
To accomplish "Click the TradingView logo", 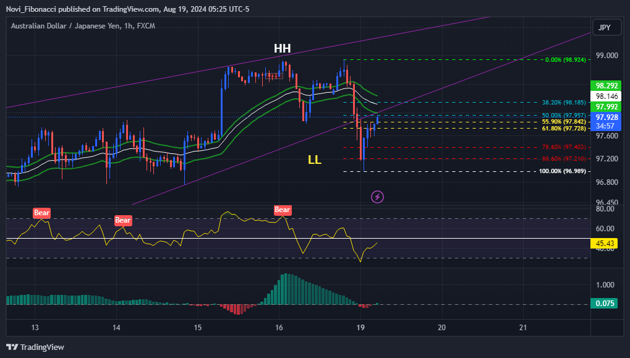I will click(x=35, y=347).
